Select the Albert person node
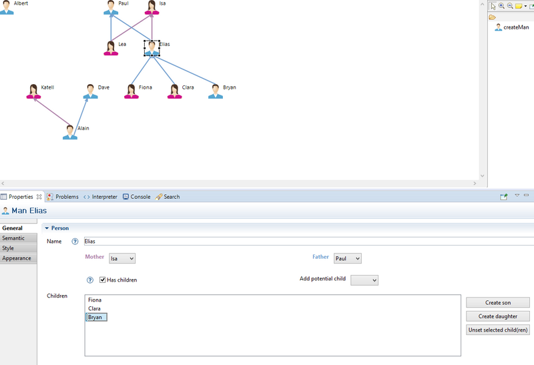The width and height of the screenshot is (534, 365). click(7, 7)
